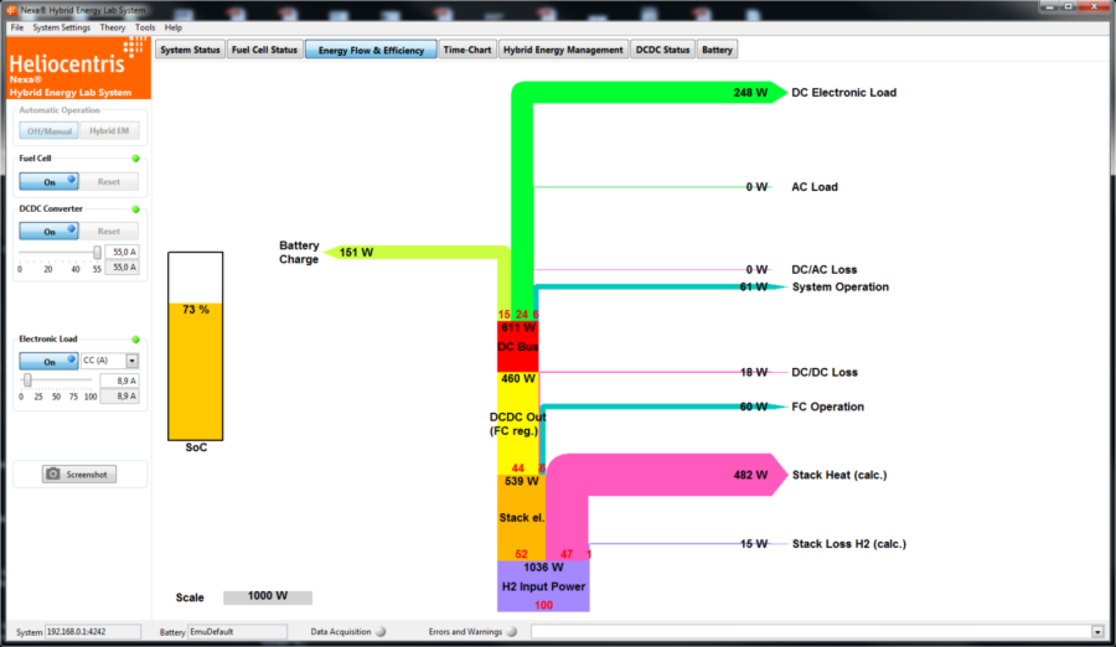Click the DCDC Converter current slider handle

tap(97, 252)
